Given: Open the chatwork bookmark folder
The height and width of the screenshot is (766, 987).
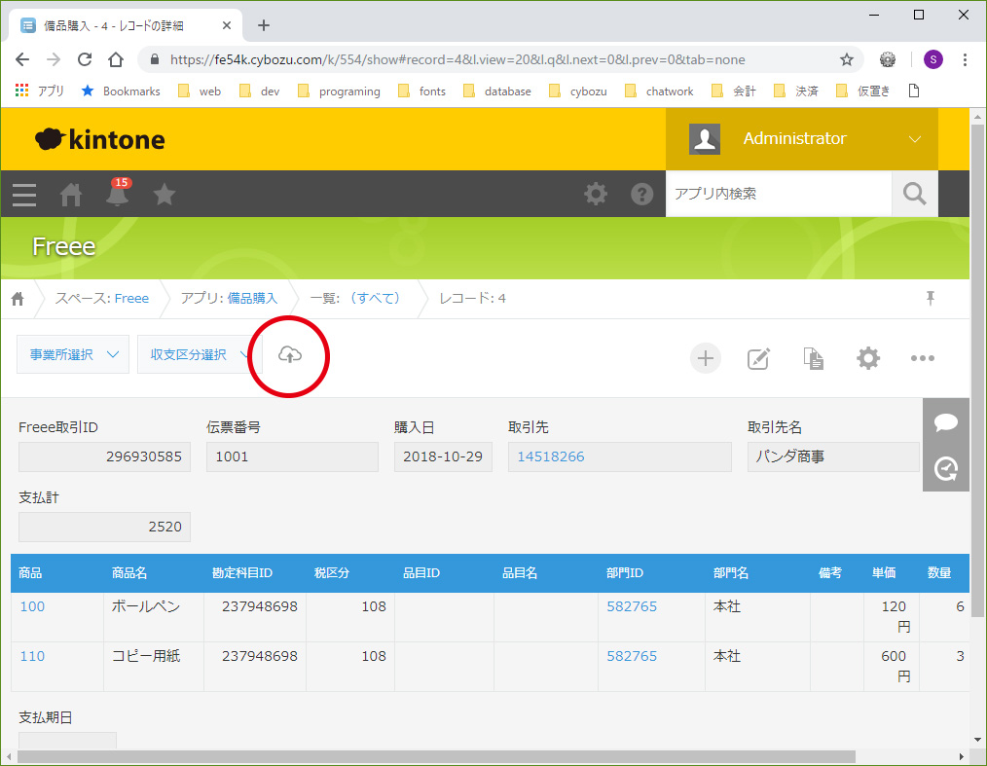Looking at the screenshot, I should pos(659,91).
